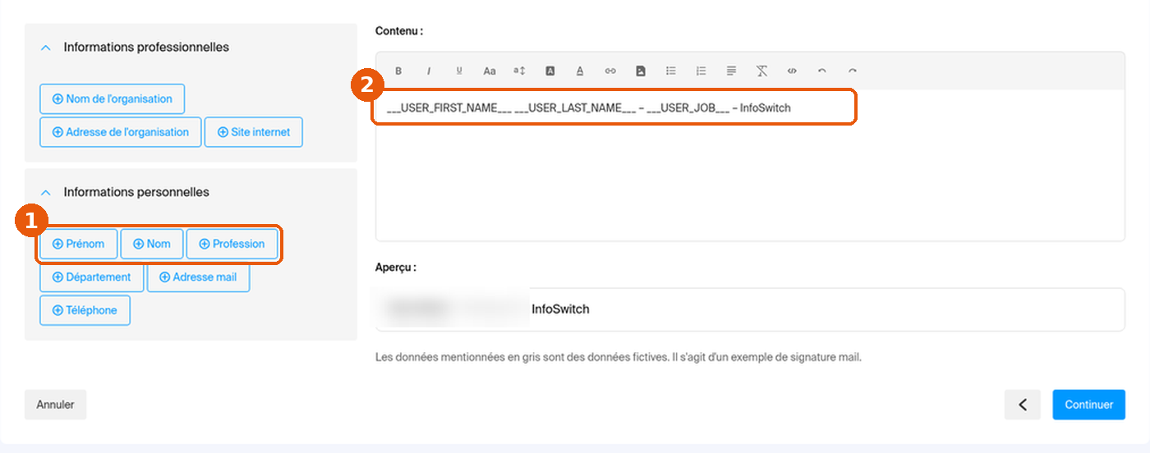This screenshot has width=1150, height=453.
Task: Click the ___USER_LAST_NAME___ placeholder in the content
Action: pos(575,108)
